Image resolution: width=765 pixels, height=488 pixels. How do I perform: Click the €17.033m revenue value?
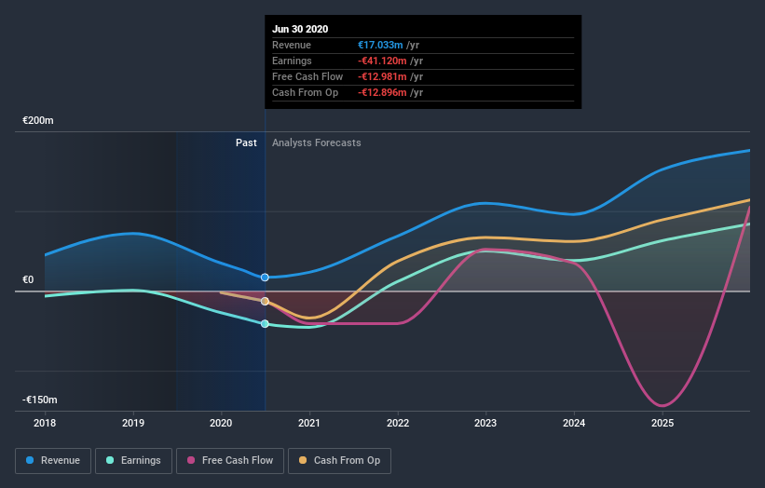(x=380, y=45)
